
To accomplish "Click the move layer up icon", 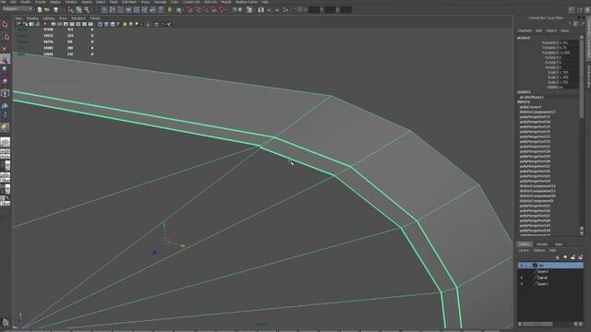I will point(558,257).
